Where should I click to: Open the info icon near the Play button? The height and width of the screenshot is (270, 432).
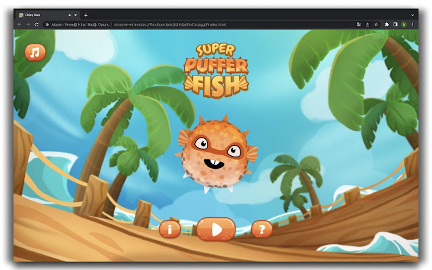(169, 229)
